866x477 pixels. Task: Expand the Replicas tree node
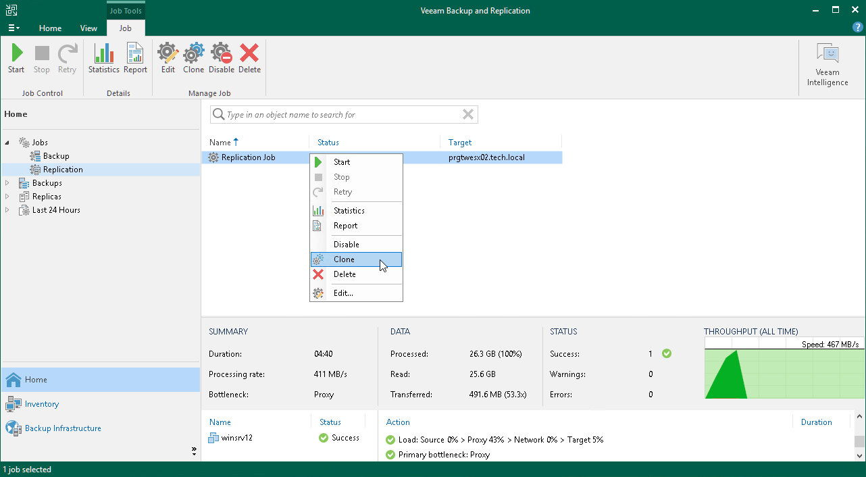click(7, 197)
